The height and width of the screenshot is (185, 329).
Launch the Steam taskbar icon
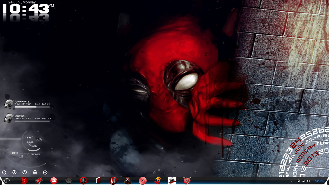coord(69,181)
